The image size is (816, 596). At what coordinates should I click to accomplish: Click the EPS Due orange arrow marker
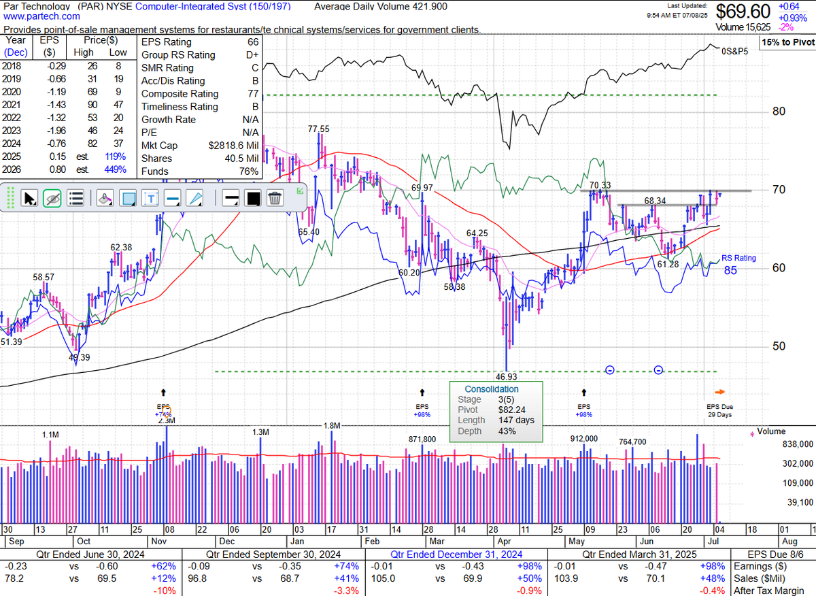pyautogui.click(x=719, y=392)
